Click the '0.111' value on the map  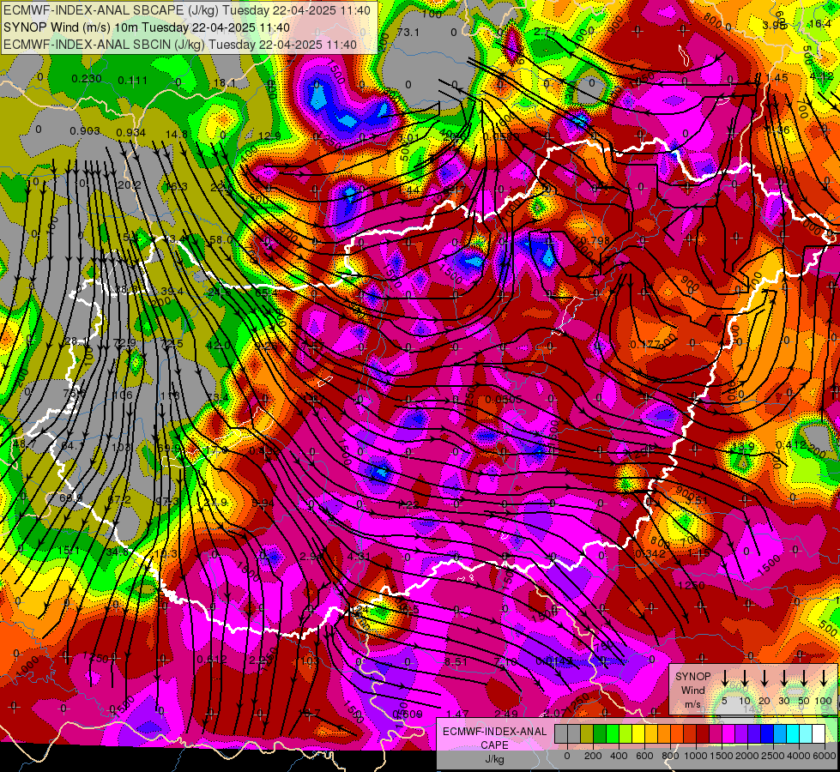132,81
